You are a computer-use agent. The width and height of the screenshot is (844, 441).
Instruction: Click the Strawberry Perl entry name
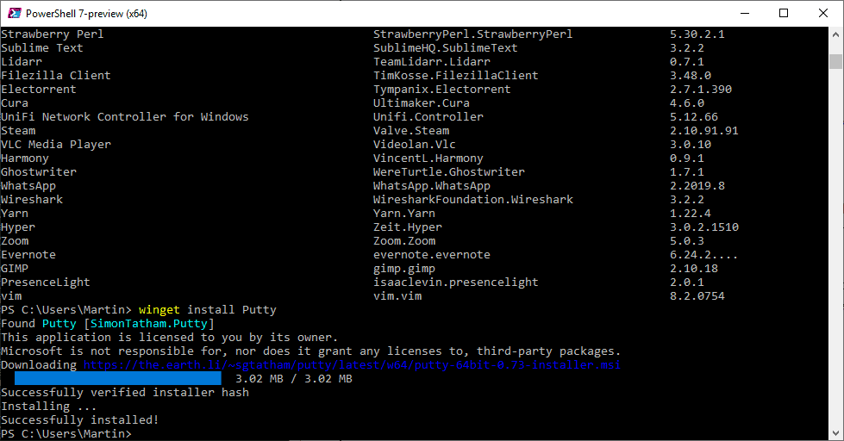pos(52,34)
